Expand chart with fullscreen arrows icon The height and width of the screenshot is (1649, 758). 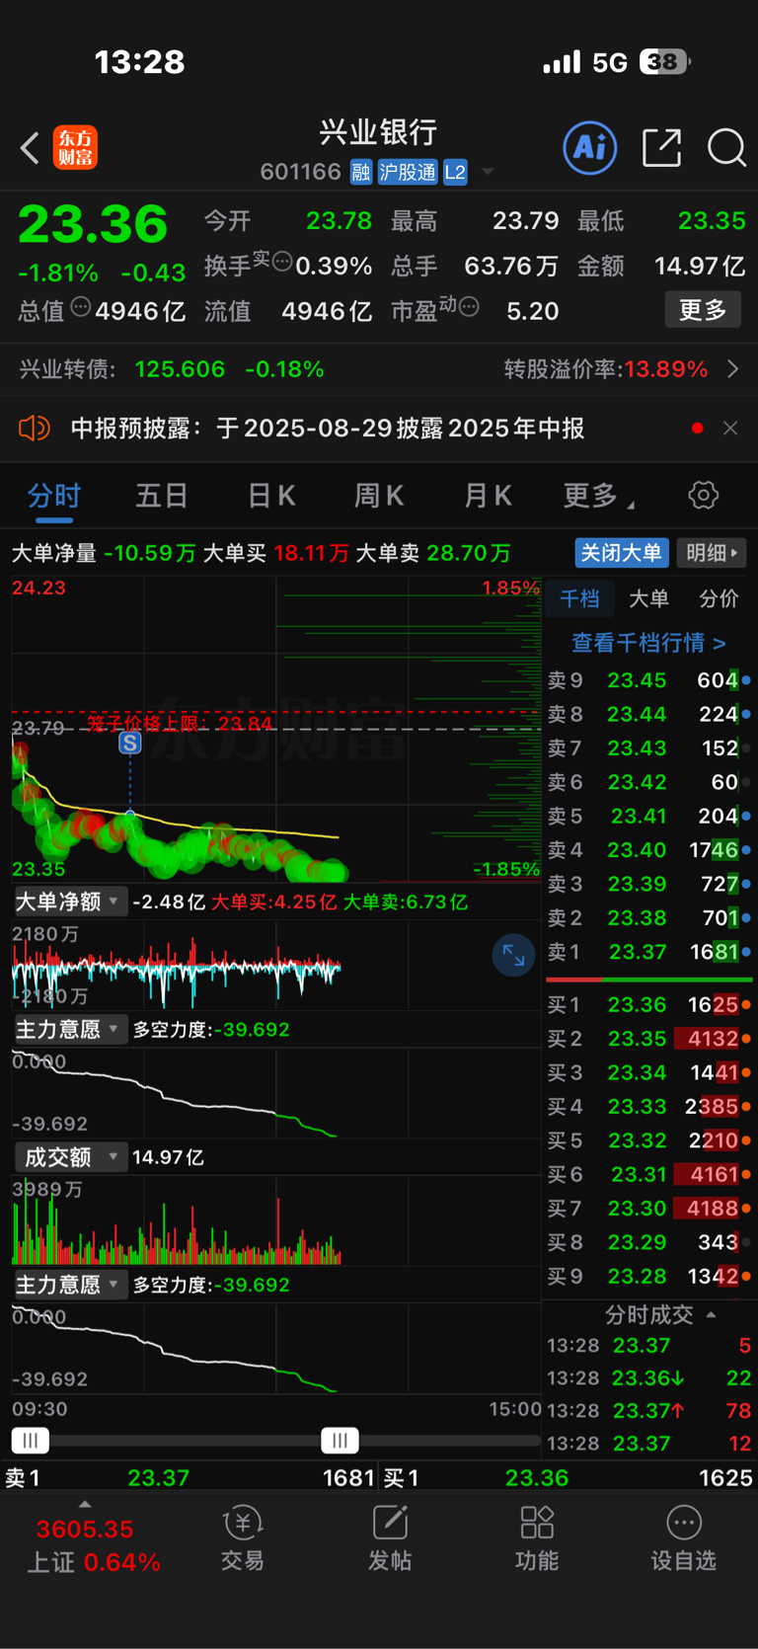pyautogui.click(x=513, y=955)
